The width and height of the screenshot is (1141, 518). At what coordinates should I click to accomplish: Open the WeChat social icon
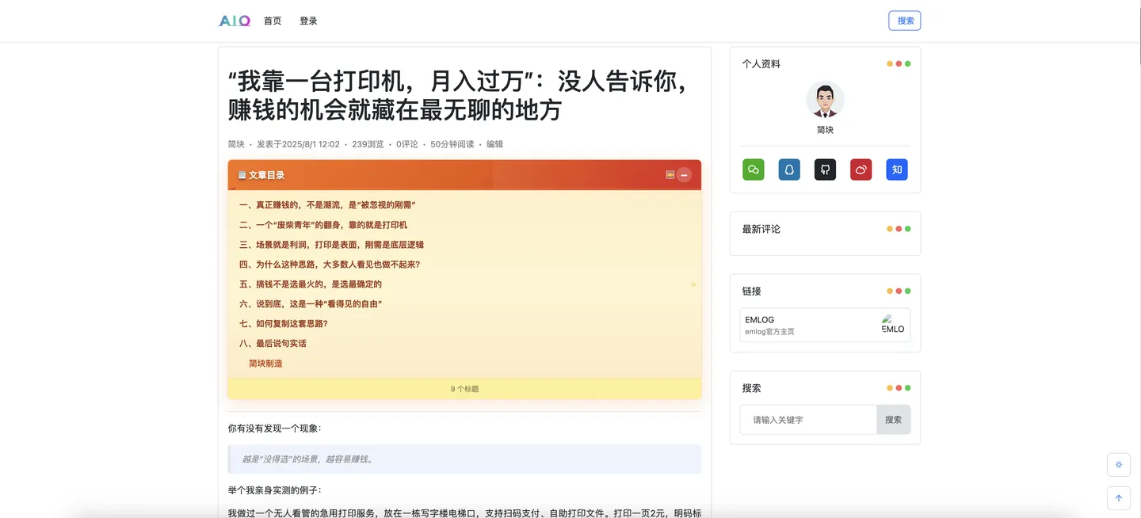[x=754, y=169]
